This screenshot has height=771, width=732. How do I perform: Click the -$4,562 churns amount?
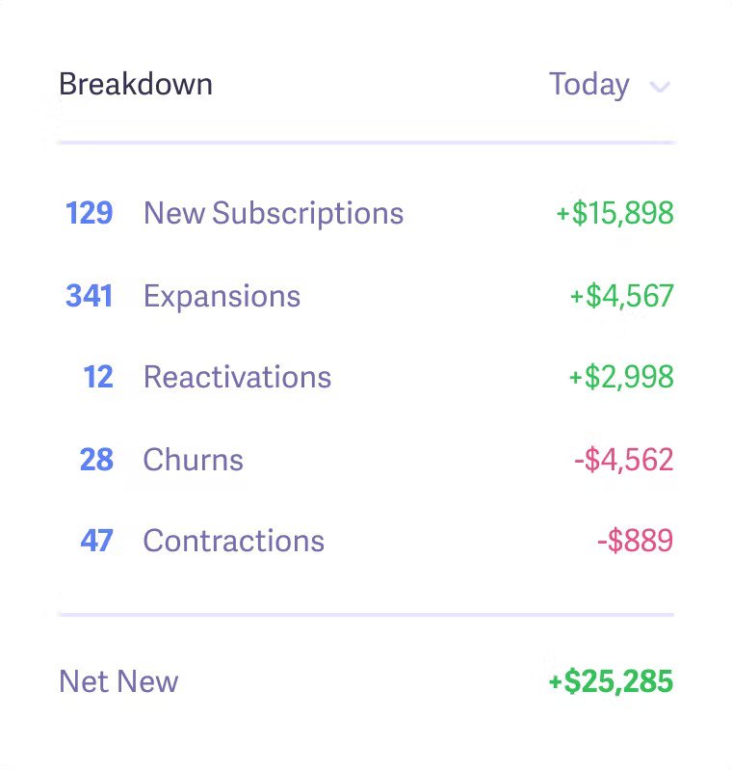click(623, 460)
